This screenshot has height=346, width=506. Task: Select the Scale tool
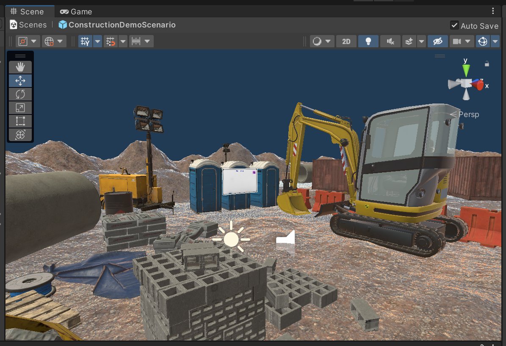(20, 108)
